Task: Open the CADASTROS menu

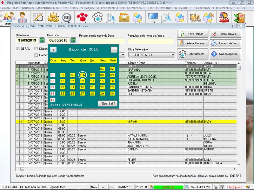Action: pos(10,8)
